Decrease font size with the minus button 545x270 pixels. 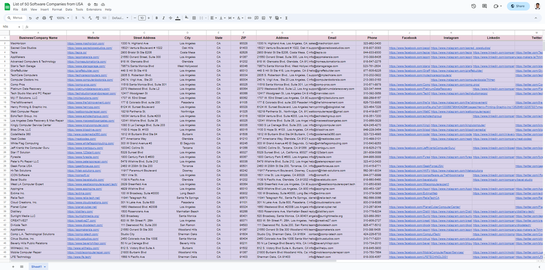[x=135, y=18]
